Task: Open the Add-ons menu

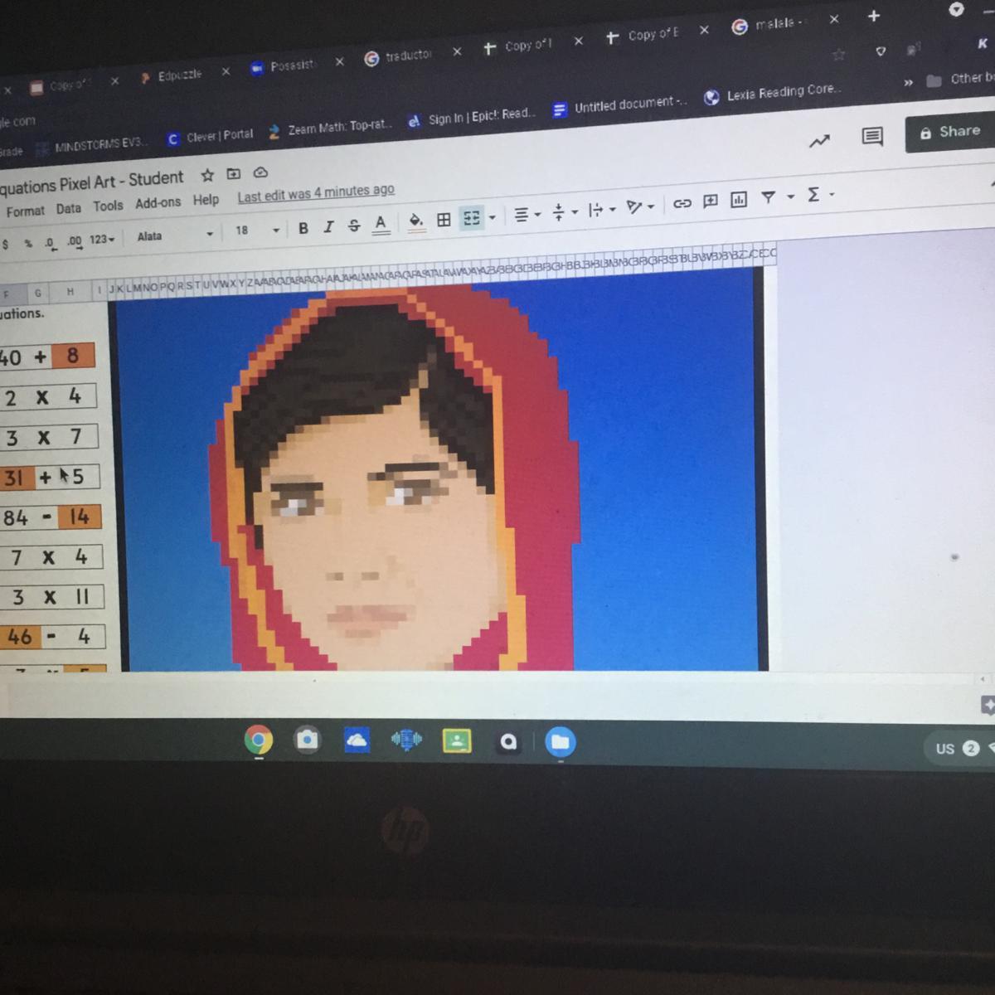Action: click(x=158, y=203)
